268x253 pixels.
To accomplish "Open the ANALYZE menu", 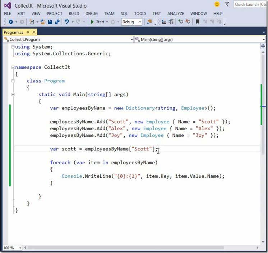I will click(176, 14).
